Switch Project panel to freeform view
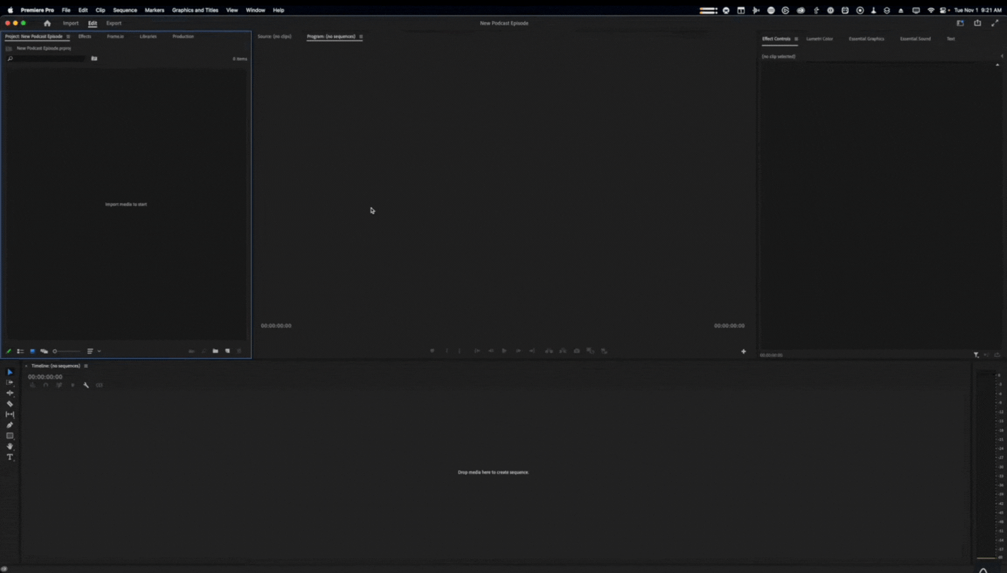The image size is (1007, 573). (44, 351)
